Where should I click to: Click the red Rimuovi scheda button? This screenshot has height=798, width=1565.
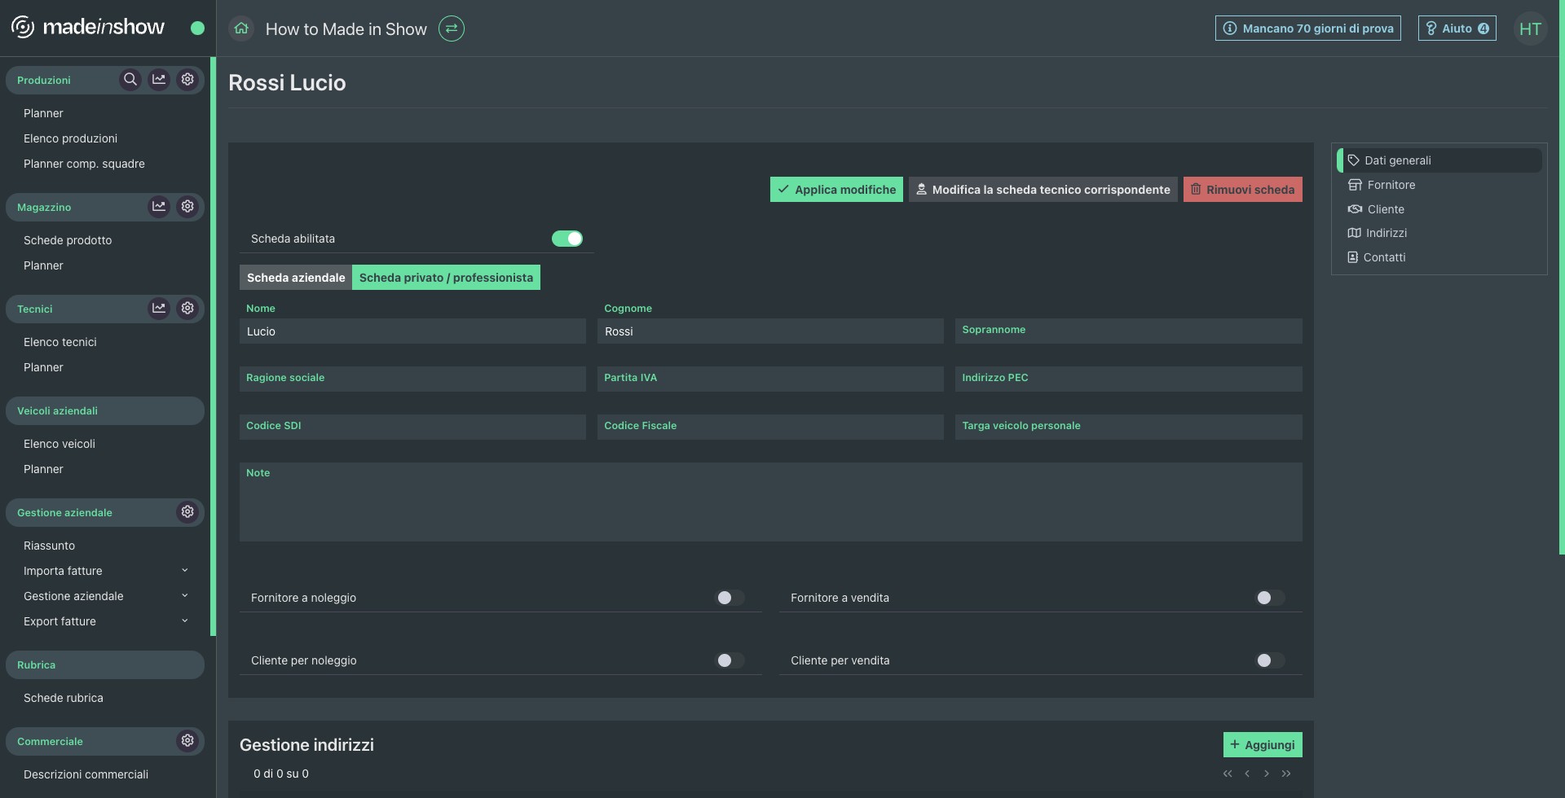1242,190
